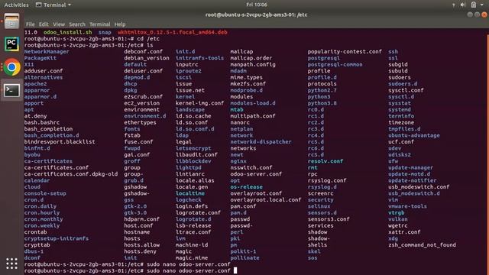
Task: Launch PyCharm from the dock
Action: click(12, 44)
